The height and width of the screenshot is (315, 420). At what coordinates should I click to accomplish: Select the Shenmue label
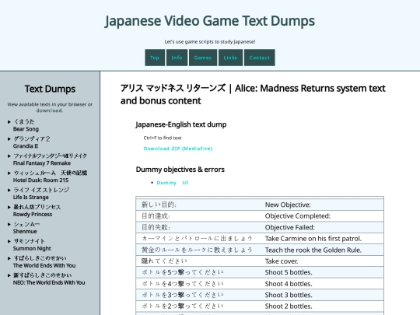(25, 232)
